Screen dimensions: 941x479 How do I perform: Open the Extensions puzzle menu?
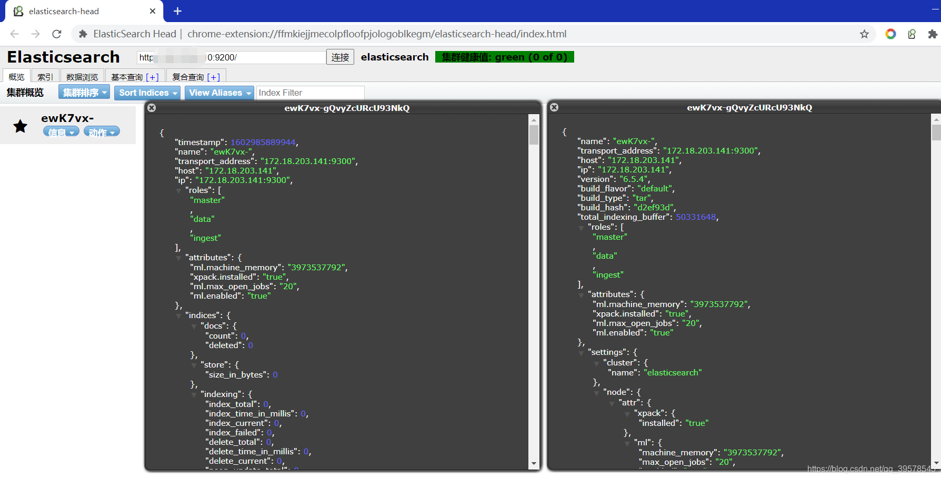[x=932, y=34]
